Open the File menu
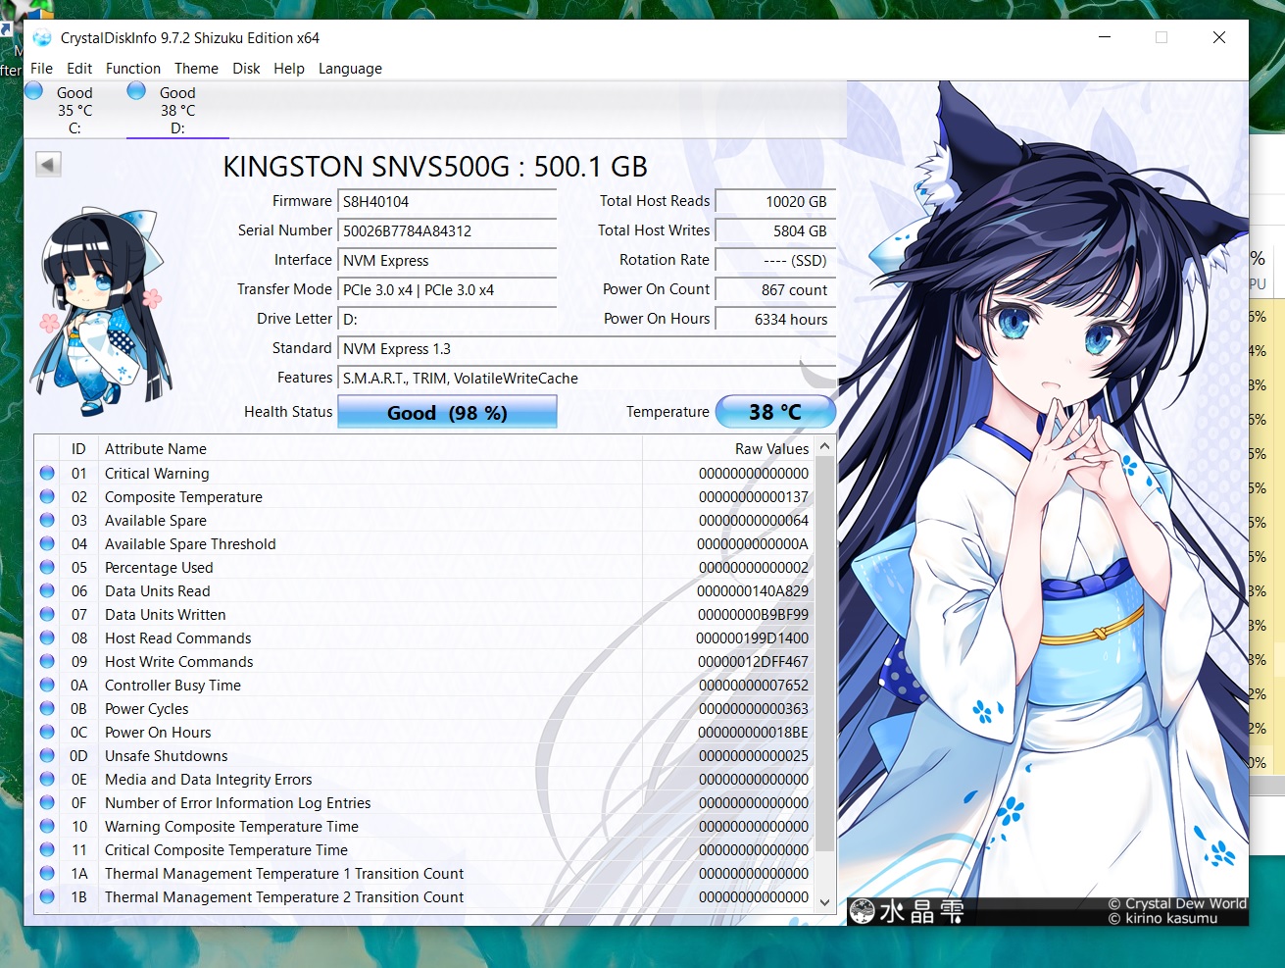The image size is (1285, 968). (41, 69)
